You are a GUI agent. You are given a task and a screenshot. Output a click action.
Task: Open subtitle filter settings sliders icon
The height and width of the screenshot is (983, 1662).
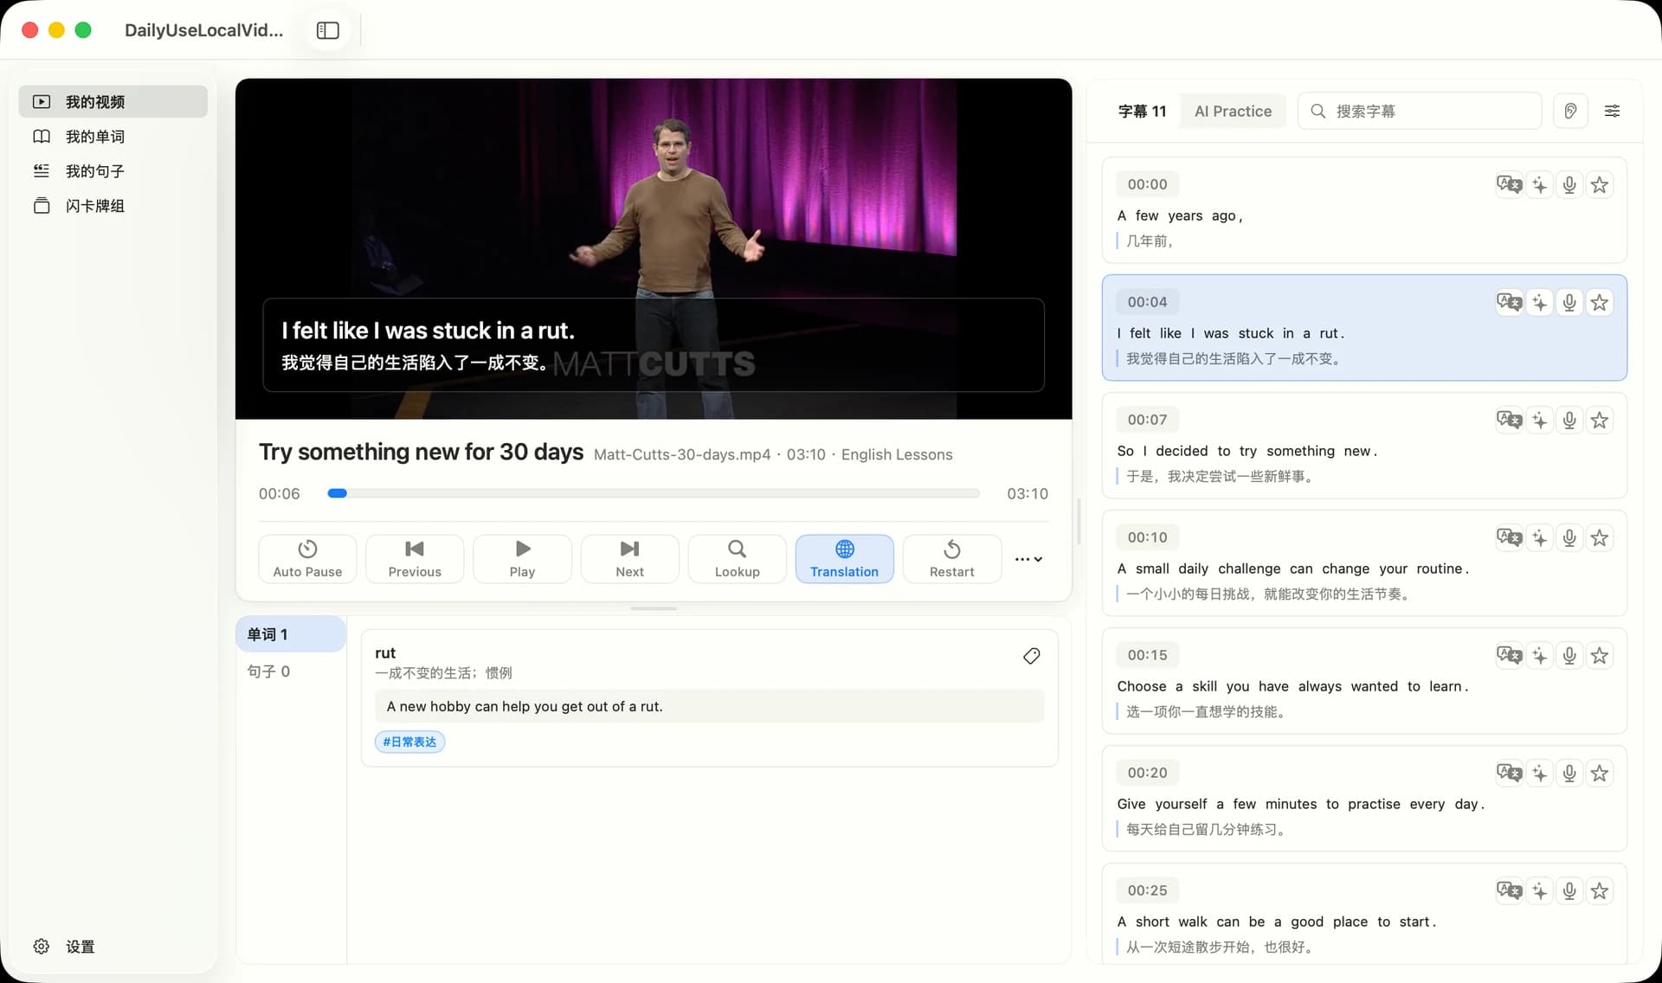1612,111
